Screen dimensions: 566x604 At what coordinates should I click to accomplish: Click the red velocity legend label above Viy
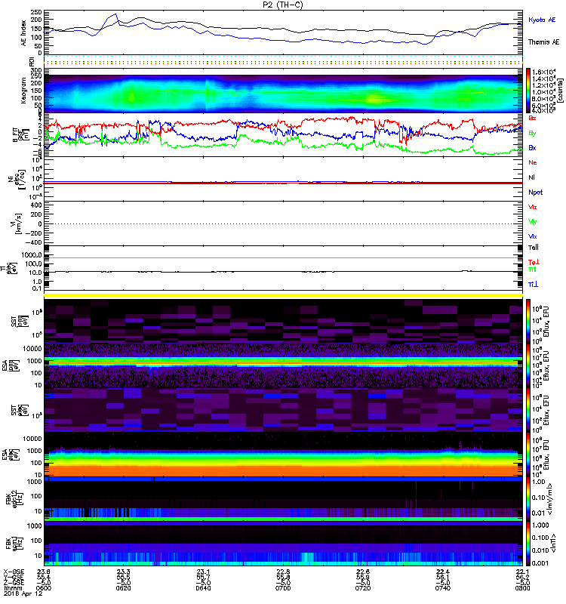click(532, 207)
